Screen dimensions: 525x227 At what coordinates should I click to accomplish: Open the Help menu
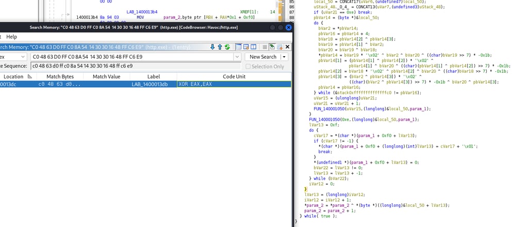pos(12,37)
